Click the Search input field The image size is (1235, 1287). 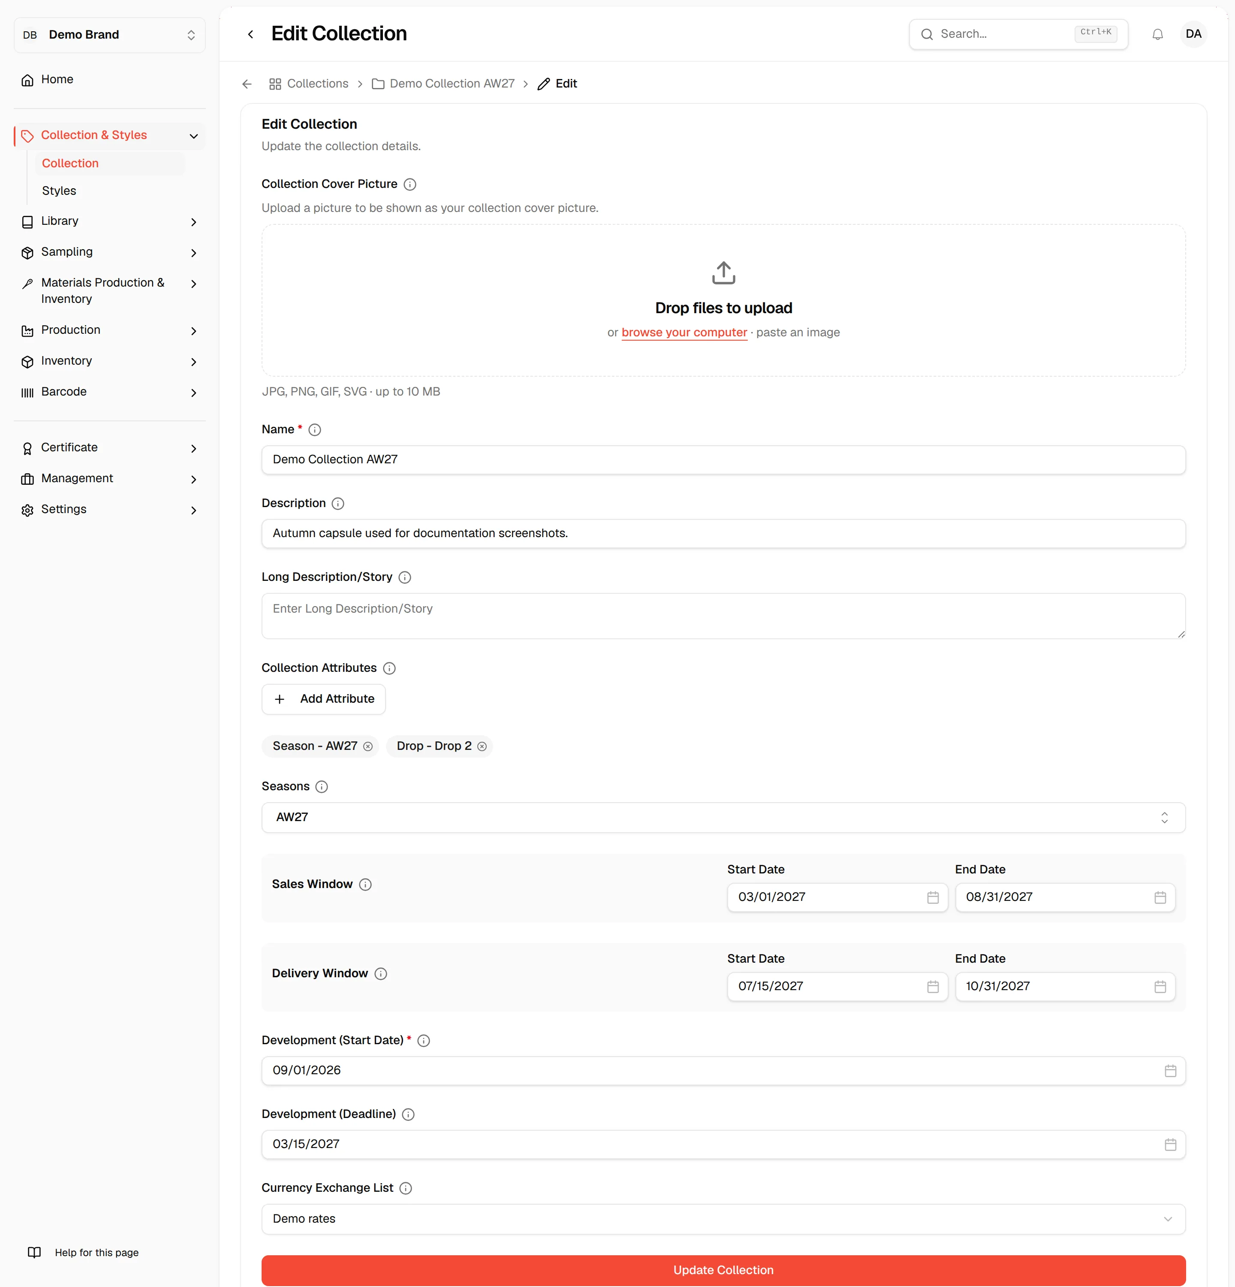[1018, 34]
